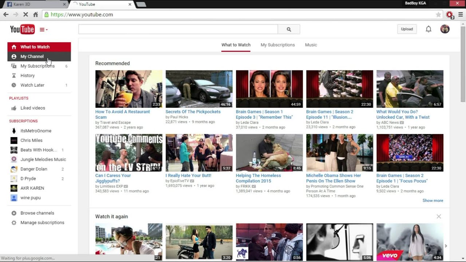Open the Chrome hamburger menu
Screen dimensions: 466x262
tap(461, 15)
